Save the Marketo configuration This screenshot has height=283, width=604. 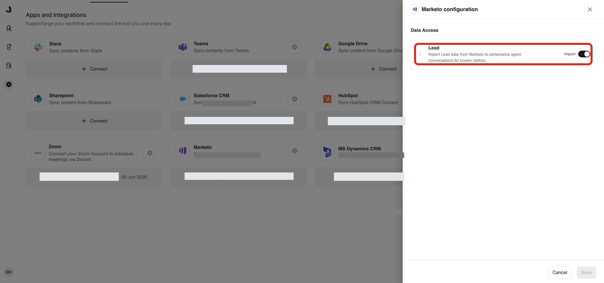[586, 272]
